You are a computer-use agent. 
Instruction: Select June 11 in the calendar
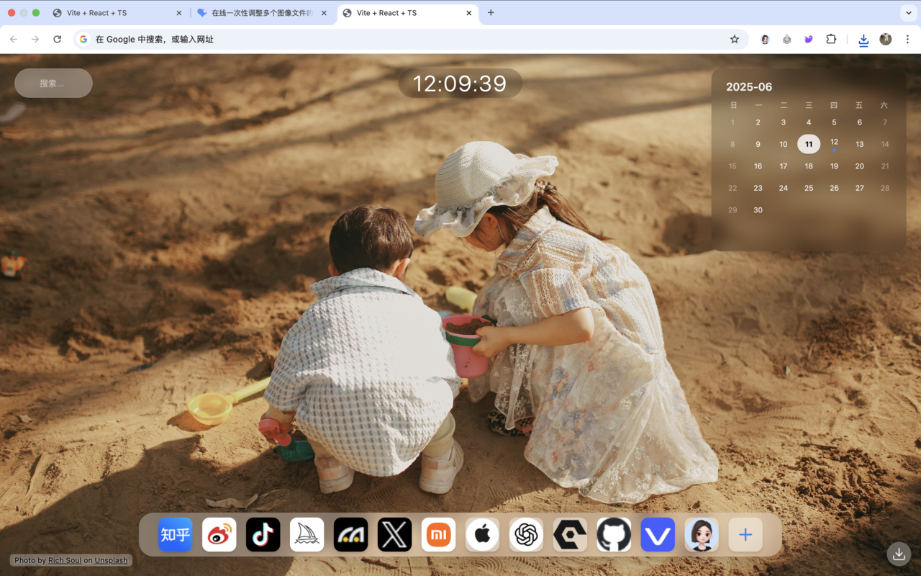pyautogui.click(x=809, y=144)
